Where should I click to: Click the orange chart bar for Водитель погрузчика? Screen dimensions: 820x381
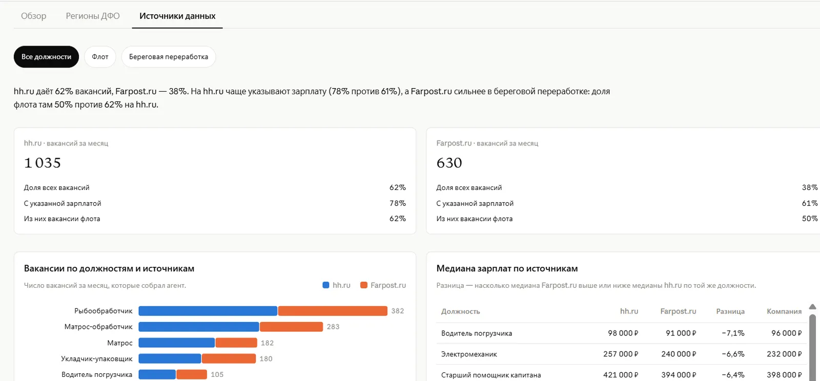pos(192,374)
